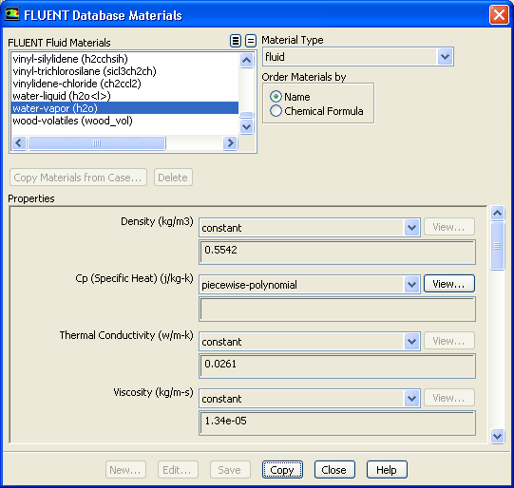The image size is (514, 488).
Task: Click the FLUENT logo icon in title bar
Action: pyautogui.click(x=12, y=14)
